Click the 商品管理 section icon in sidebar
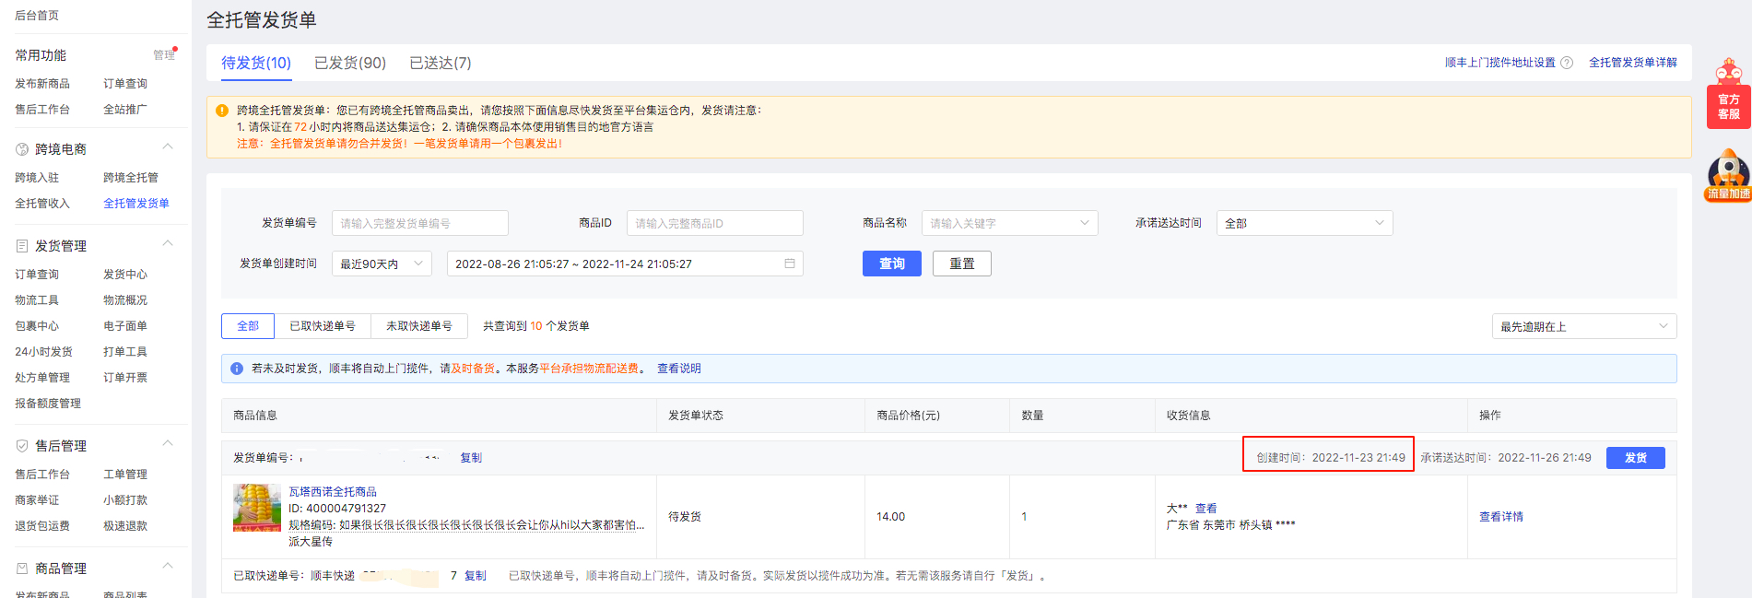 22,569
